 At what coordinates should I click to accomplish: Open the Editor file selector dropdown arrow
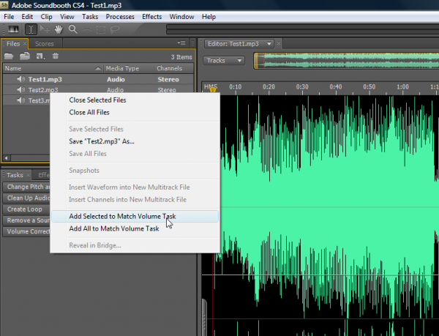tap(269, 44)
